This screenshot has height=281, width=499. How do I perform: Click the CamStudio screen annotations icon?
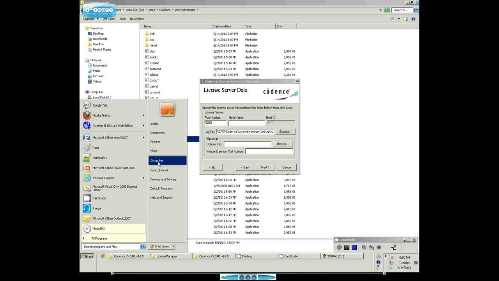pyautogui.click(x=364, y=247)
